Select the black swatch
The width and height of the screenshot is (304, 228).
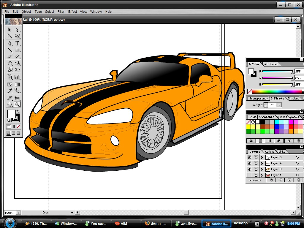263,122
